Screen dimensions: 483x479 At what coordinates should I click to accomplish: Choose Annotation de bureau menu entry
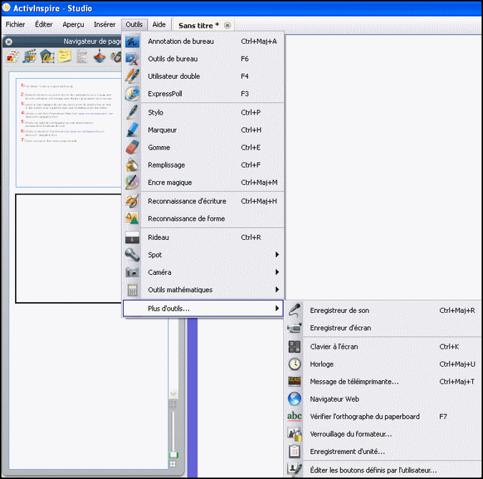pos(204,42)
